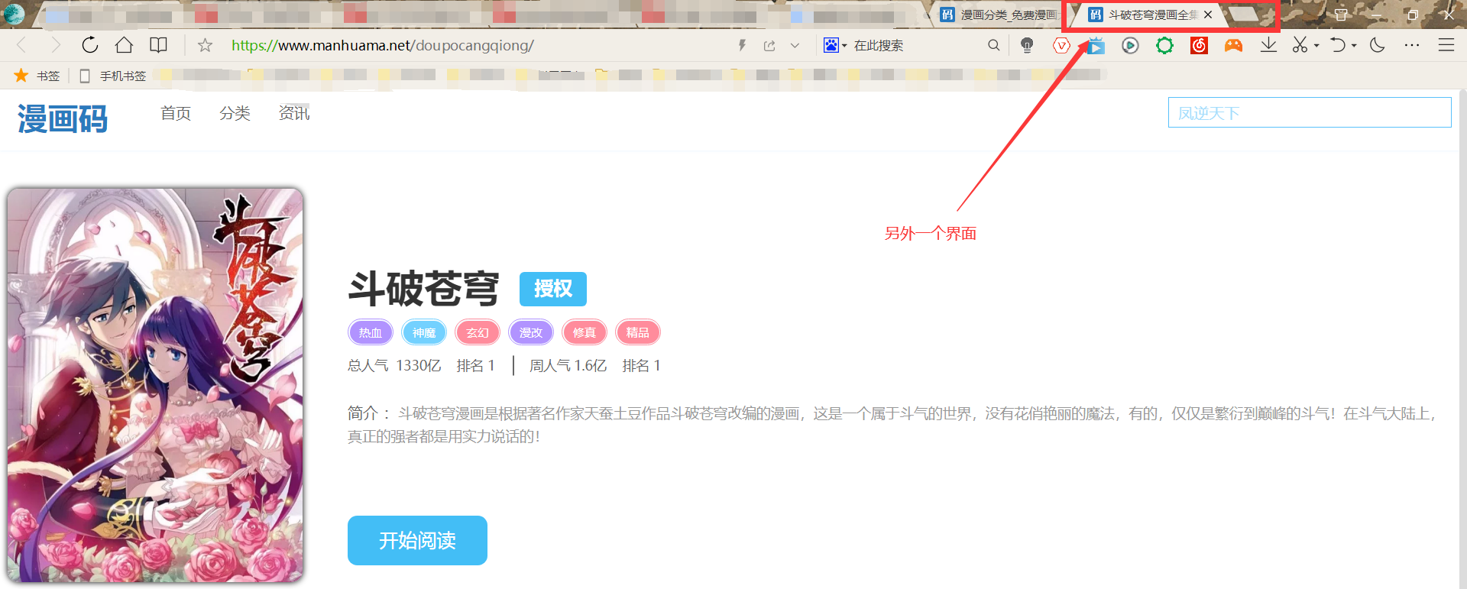The height and width of the screenshot is (589, 1467).
Task: Click the 漫画码 site logo
Action: (63, 119)
